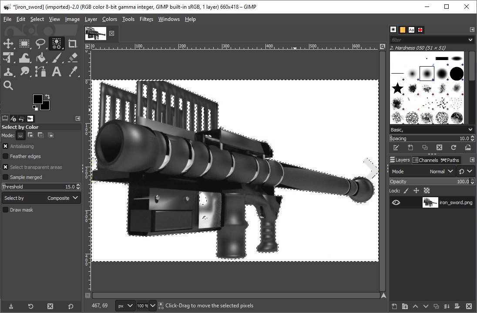Enable the Feather edges checkbox
The height and width of the screenshot is (313, 477).
(x=6, y=156)
